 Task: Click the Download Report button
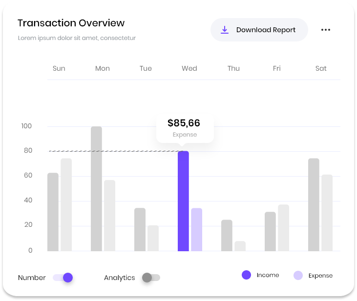[x=259, y=30]
